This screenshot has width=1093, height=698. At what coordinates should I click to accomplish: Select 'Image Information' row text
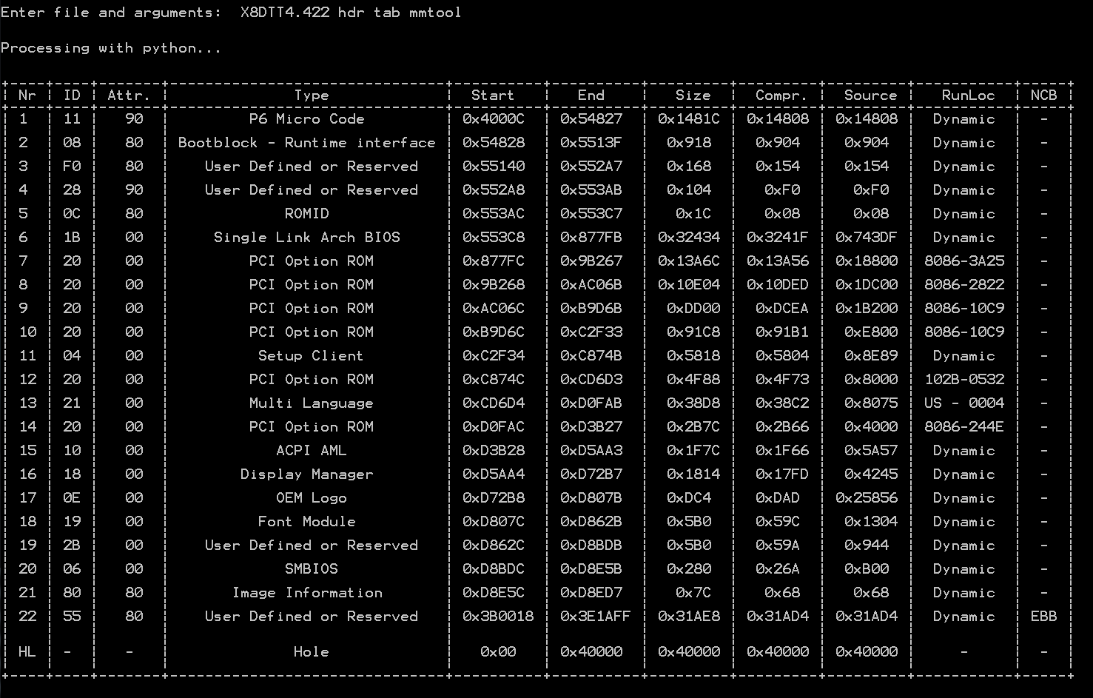pyautogui.click(x=306, y=592)
